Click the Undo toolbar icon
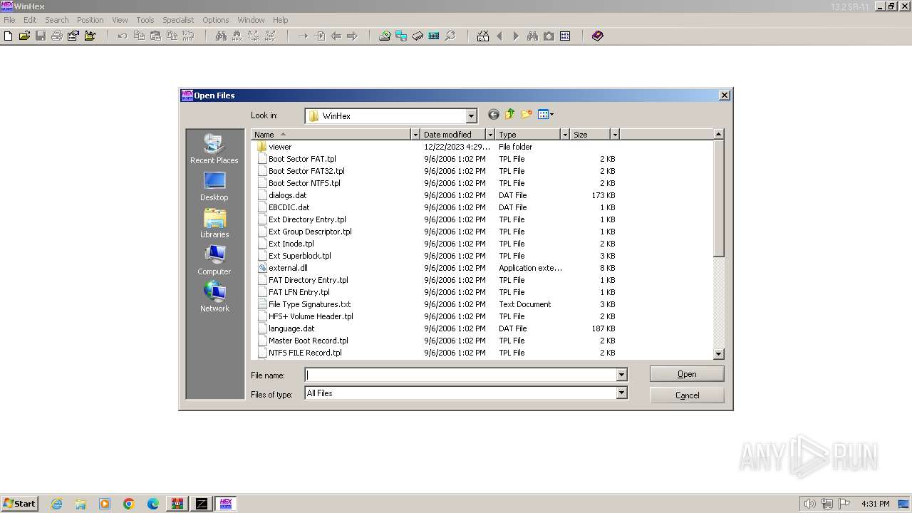912x513 pixels. (123, 36)
